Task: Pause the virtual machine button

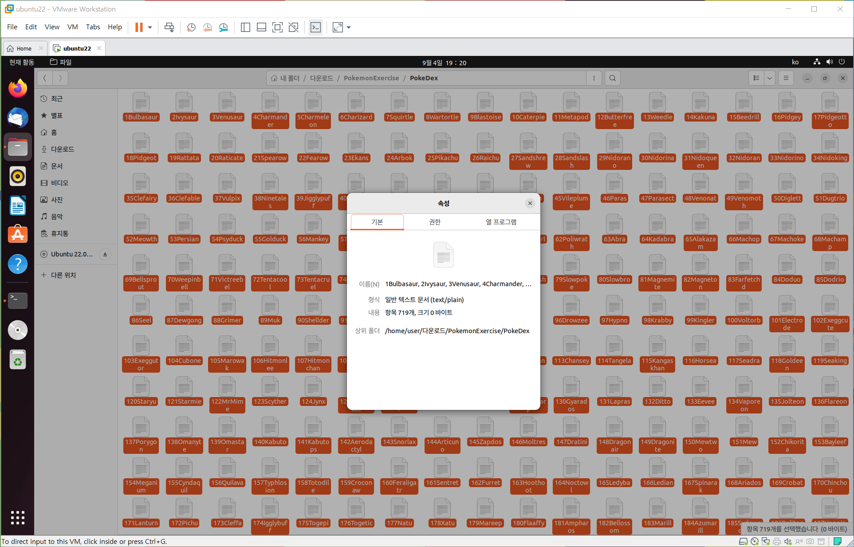Action: tap(139, 27)
